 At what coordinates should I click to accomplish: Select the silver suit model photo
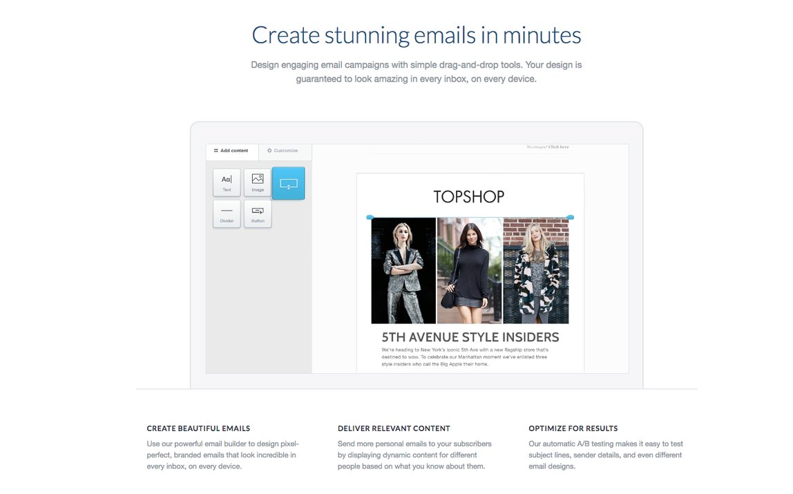pyautogui.click(x=403, y=271)
